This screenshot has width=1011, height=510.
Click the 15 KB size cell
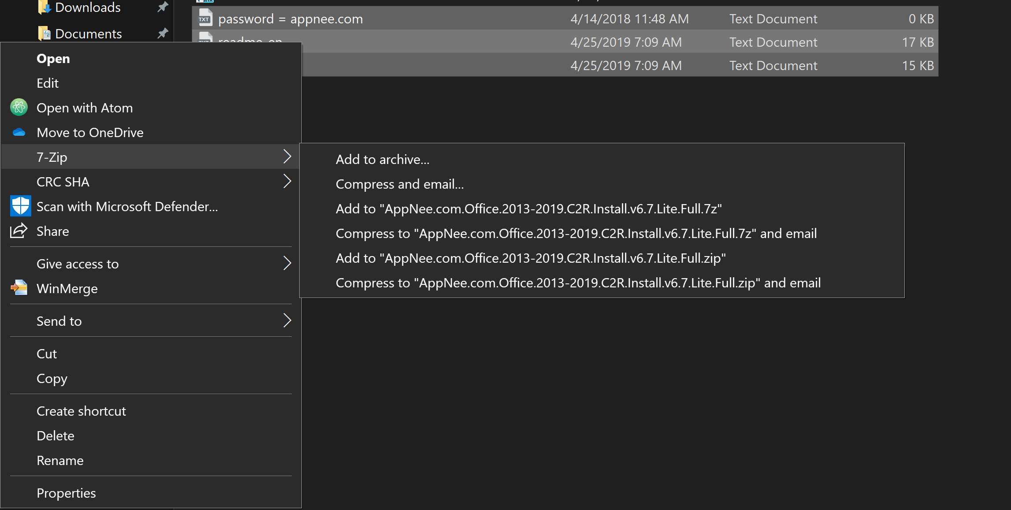click(918, 66)
